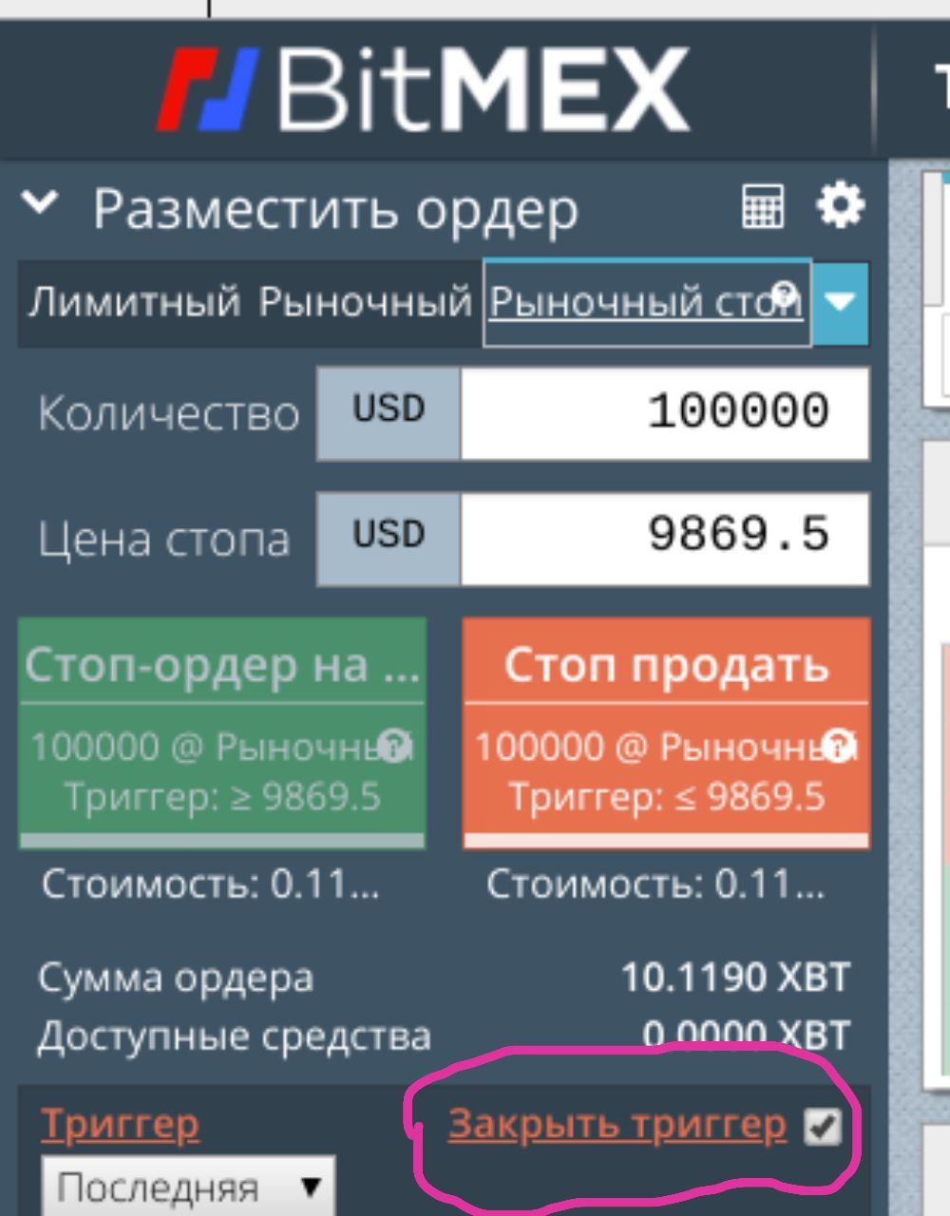
Task: Click the buy-side Стоимость: 0.11... text
Action: 211,883
